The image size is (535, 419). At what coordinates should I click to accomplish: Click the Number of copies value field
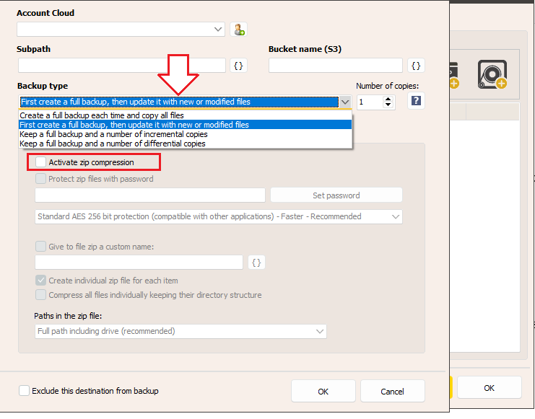[370, 102]
